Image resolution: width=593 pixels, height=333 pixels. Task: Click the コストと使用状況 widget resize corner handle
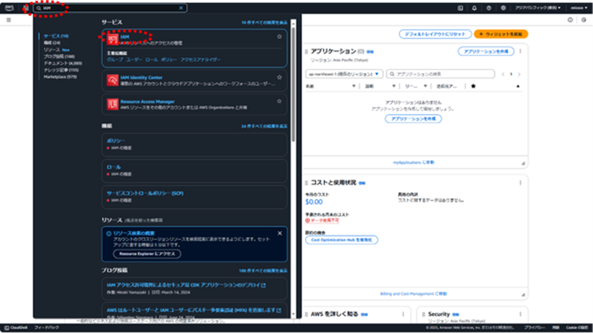point(523,295)
